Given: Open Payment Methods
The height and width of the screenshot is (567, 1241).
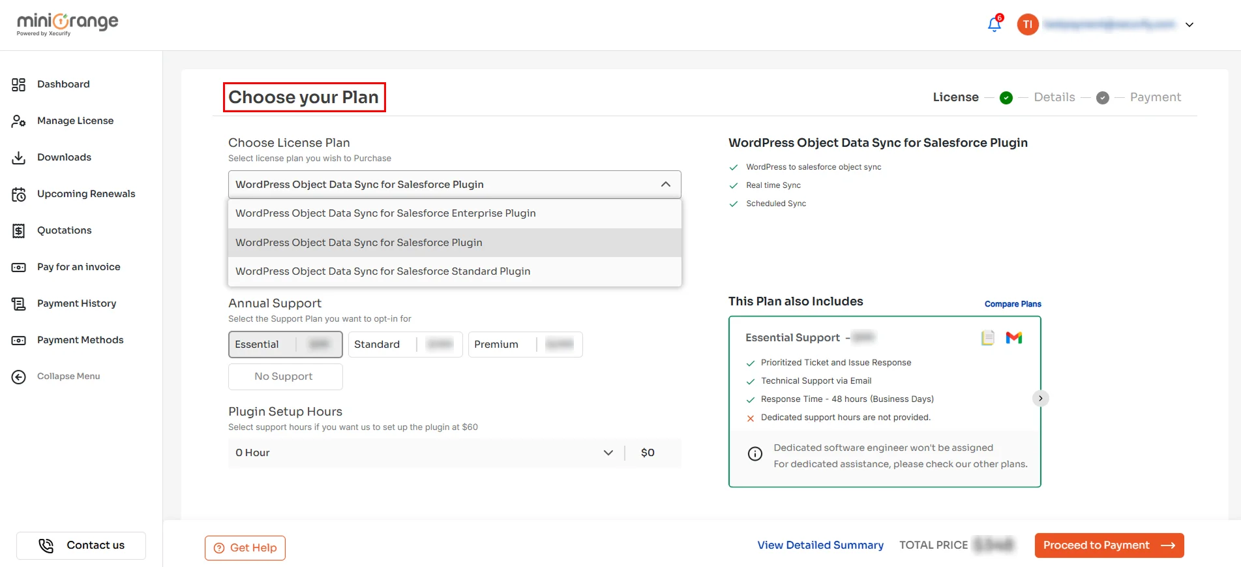Looking at the screenshot, I should [80, 340].
